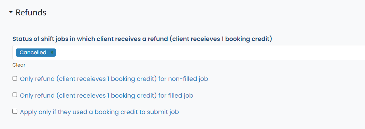Select the blue Cancelled status tag
Viewport: 365px width, 129px height.
(x=36, y=53)
